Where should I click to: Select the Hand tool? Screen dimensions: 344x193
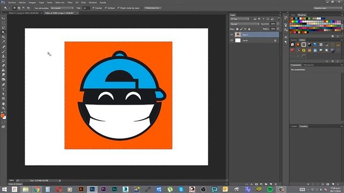click(x=3, y=103)
